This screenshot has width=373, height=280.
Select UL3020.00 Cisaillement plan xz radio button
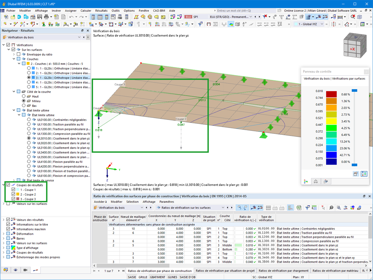(29, 143)
